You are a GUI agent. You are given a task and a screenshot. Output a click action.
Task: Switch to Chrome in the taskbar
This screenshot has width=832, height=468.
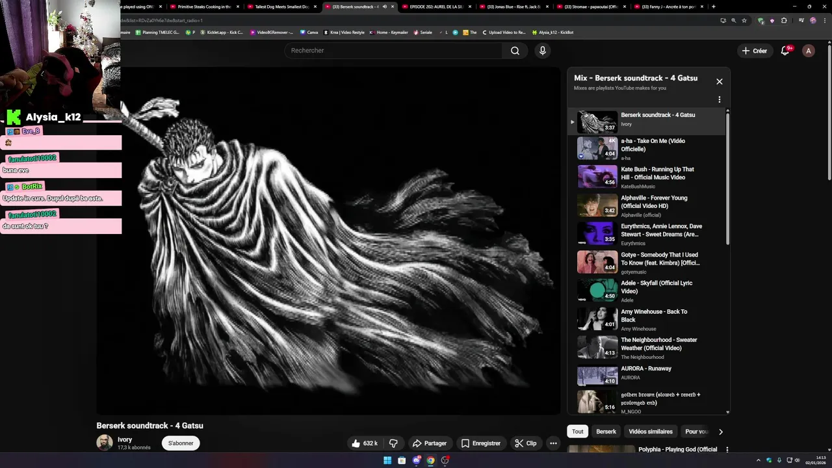[x=430, y=461]
